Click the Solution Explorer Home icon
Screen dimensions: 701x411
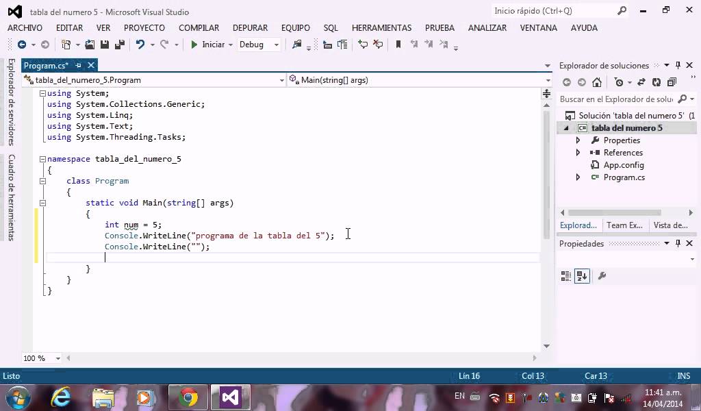point(597,82)
